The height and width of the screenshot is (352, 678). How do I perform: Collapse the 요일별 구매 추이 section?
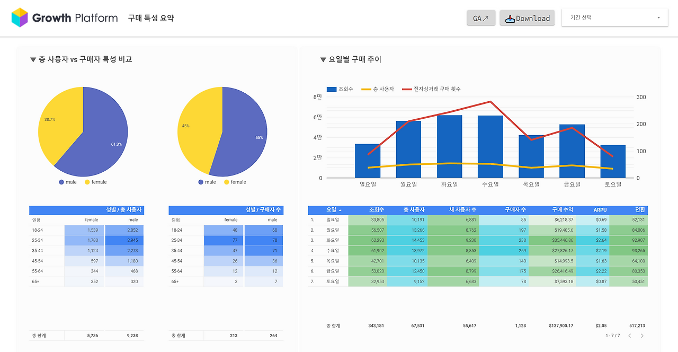point(323,59)
